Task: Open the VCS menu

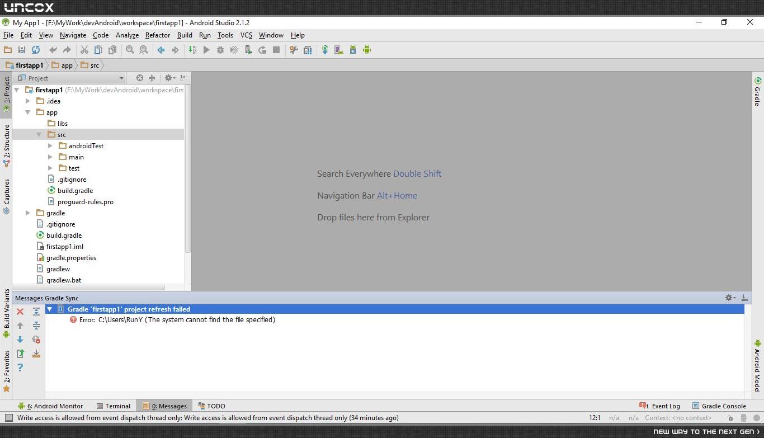Action: pyautogui.click(x=246, y=35)
